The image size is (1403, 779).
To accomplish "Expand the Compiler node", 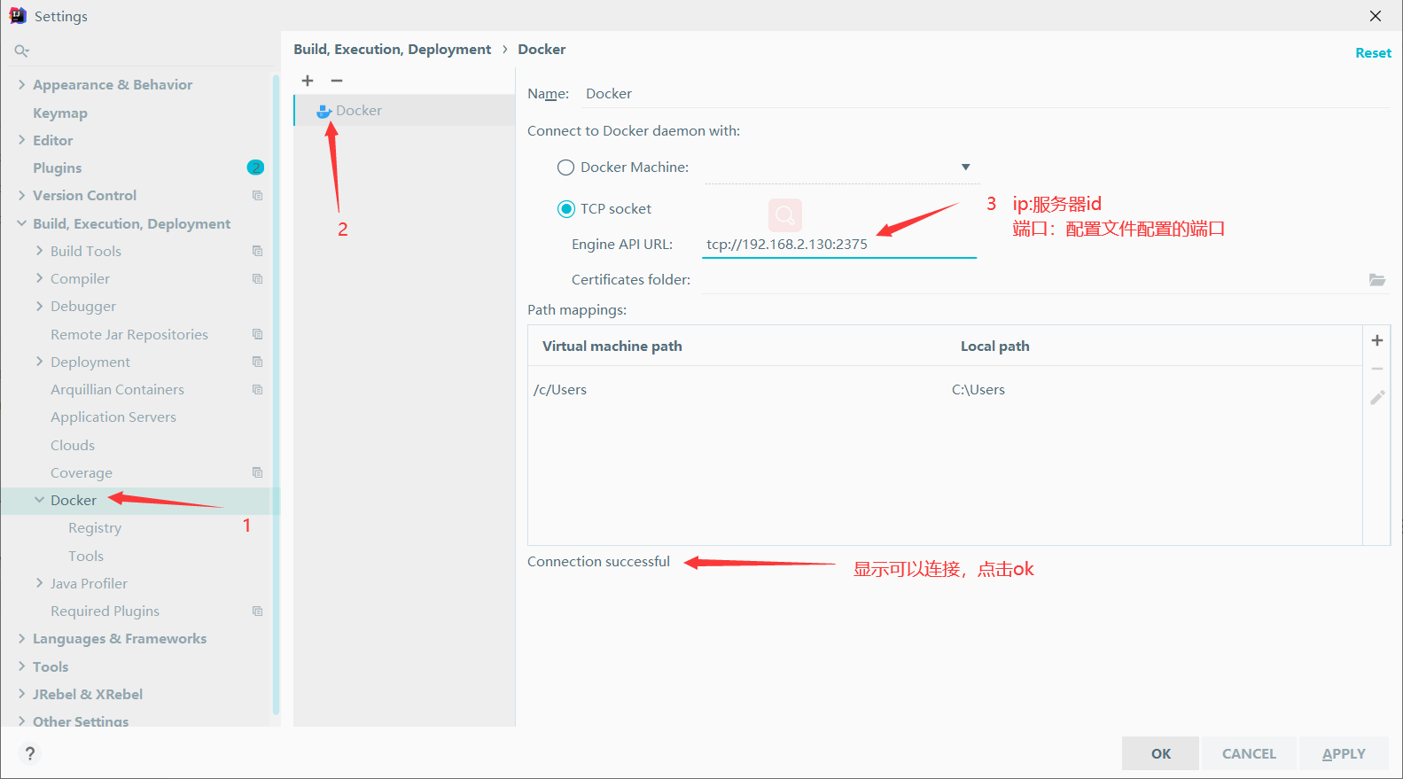I will [x=39, y=278].
